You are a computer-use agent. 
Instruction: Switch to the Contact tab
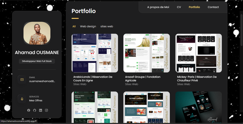point(213,7)
